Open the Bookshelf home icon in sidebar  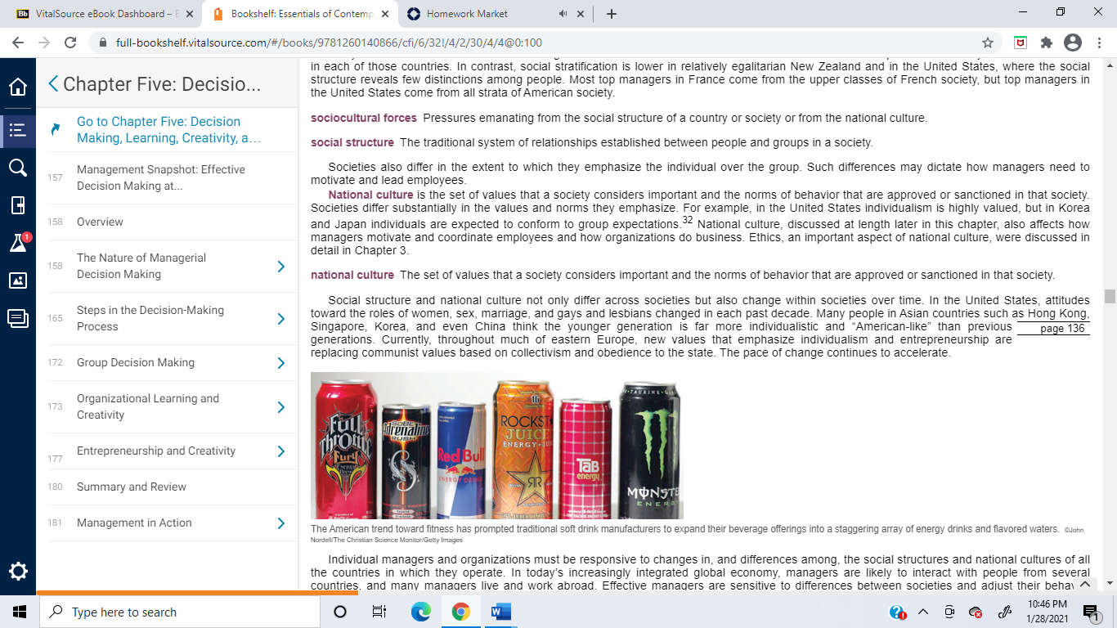pos(18,87)
